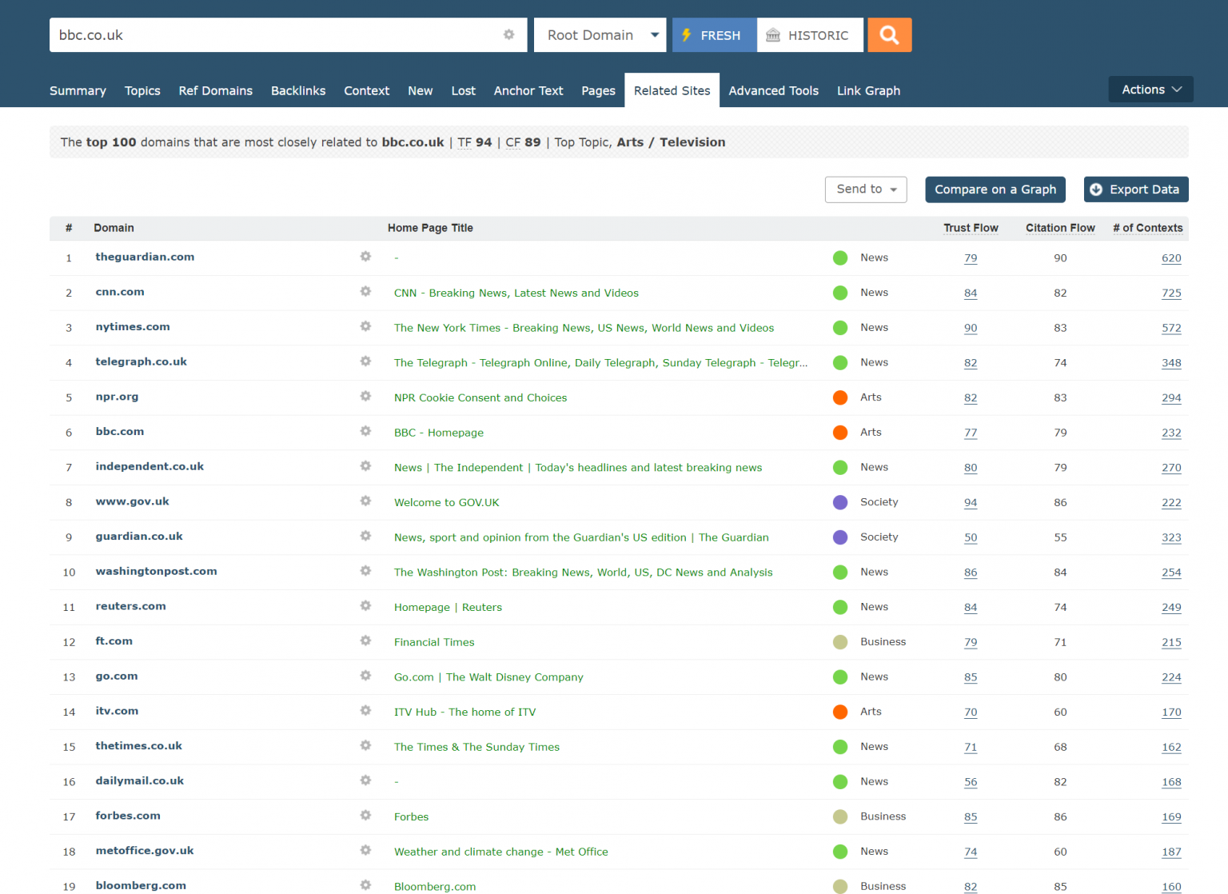Image resolution: width=1228 pixels, height=894 pixels.
Task: Open Financial Times title link
Action: click(x=434, y=642)
